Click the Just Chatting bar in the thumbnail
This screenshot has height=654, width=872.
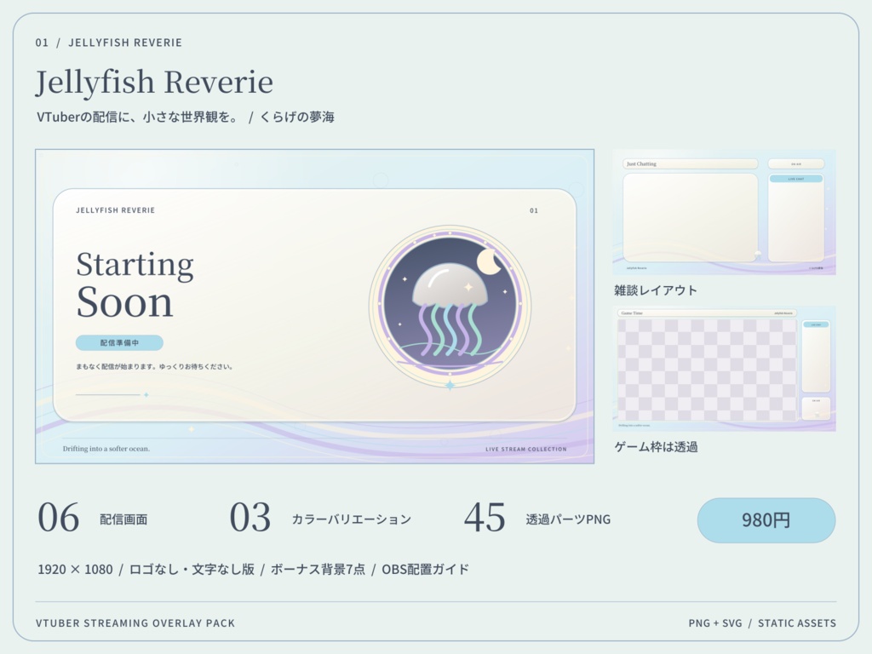(x=690, y=164)
